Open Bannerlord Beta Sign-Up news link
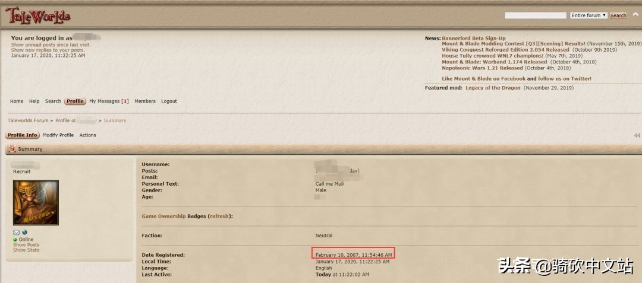 (x=474, y=39)
